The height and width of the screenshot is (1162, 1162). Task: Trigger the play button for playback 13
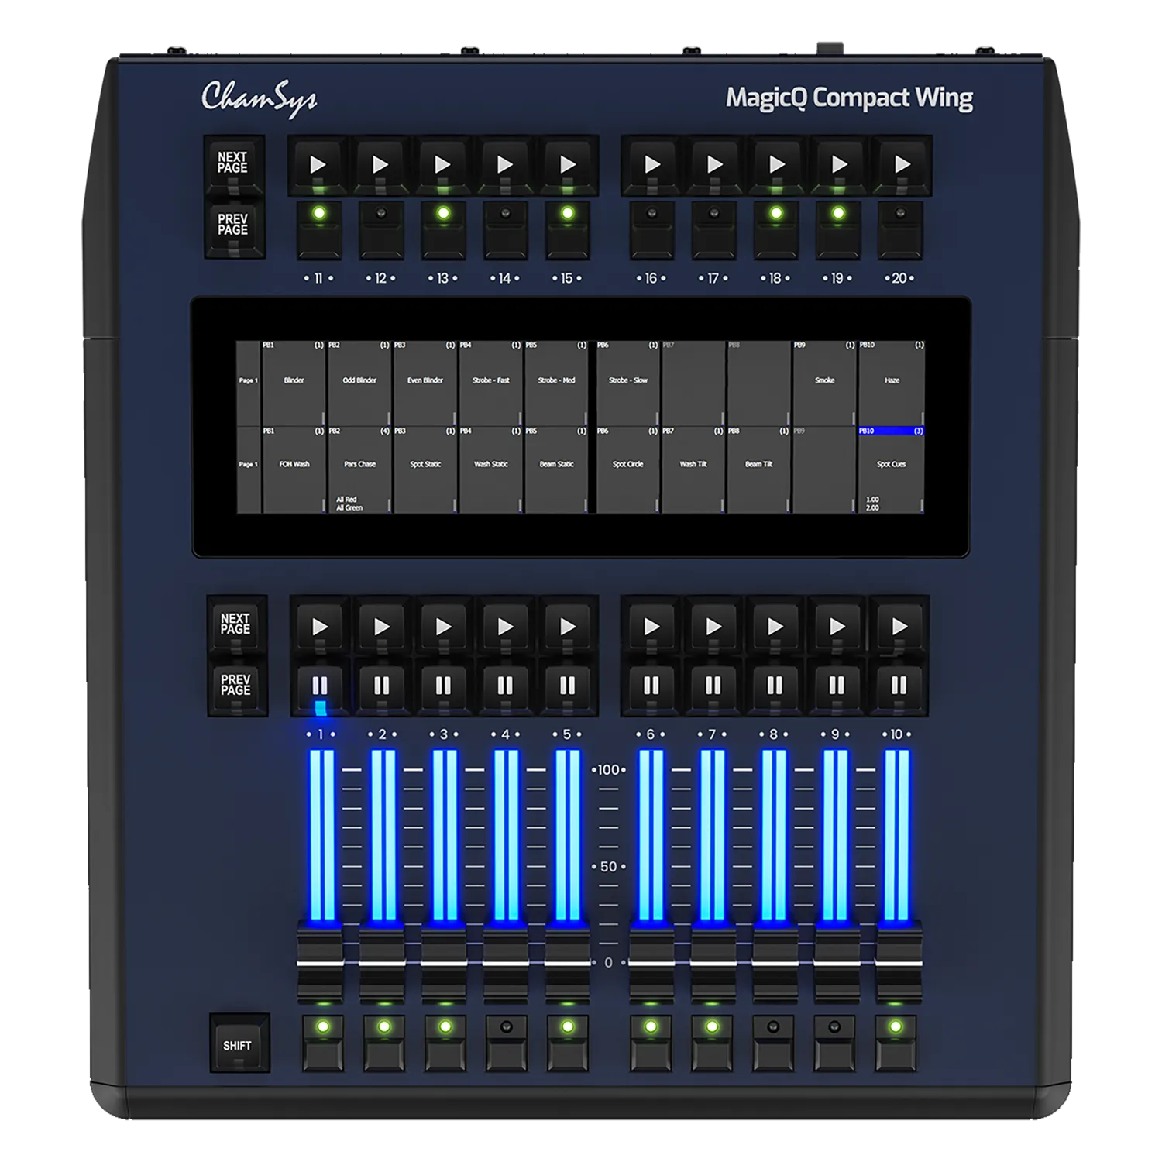click(x=442, y=165)
